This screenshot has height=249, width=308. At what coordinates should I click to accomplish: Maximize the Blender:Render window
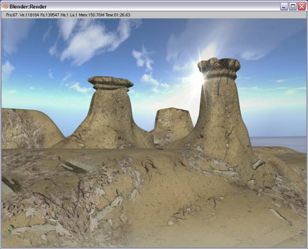pyautogui.click(x=292, y=6)
